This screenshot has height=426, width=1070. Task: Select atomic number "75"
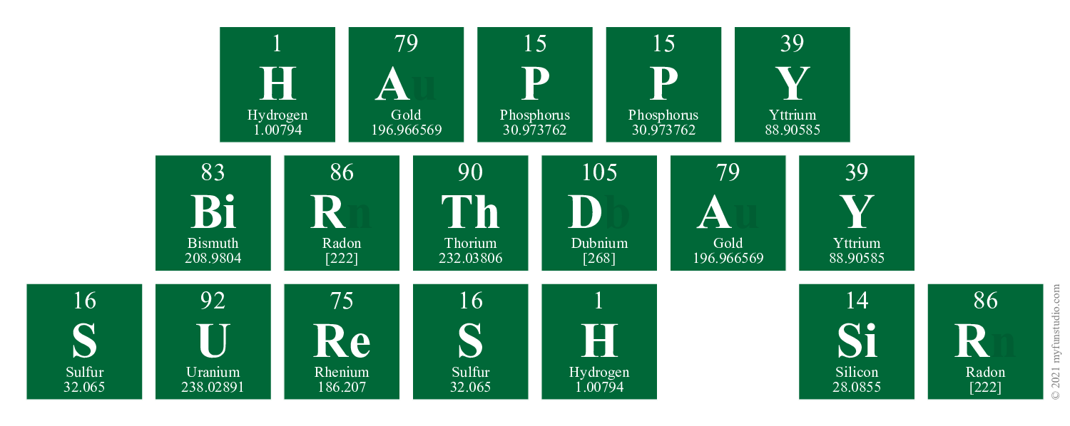click(x=342, y=301)
